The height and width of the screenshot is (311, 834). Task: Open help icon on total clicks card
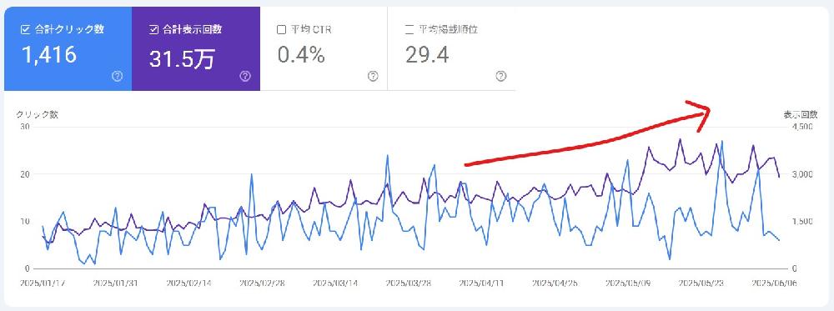tap(118, 76)
